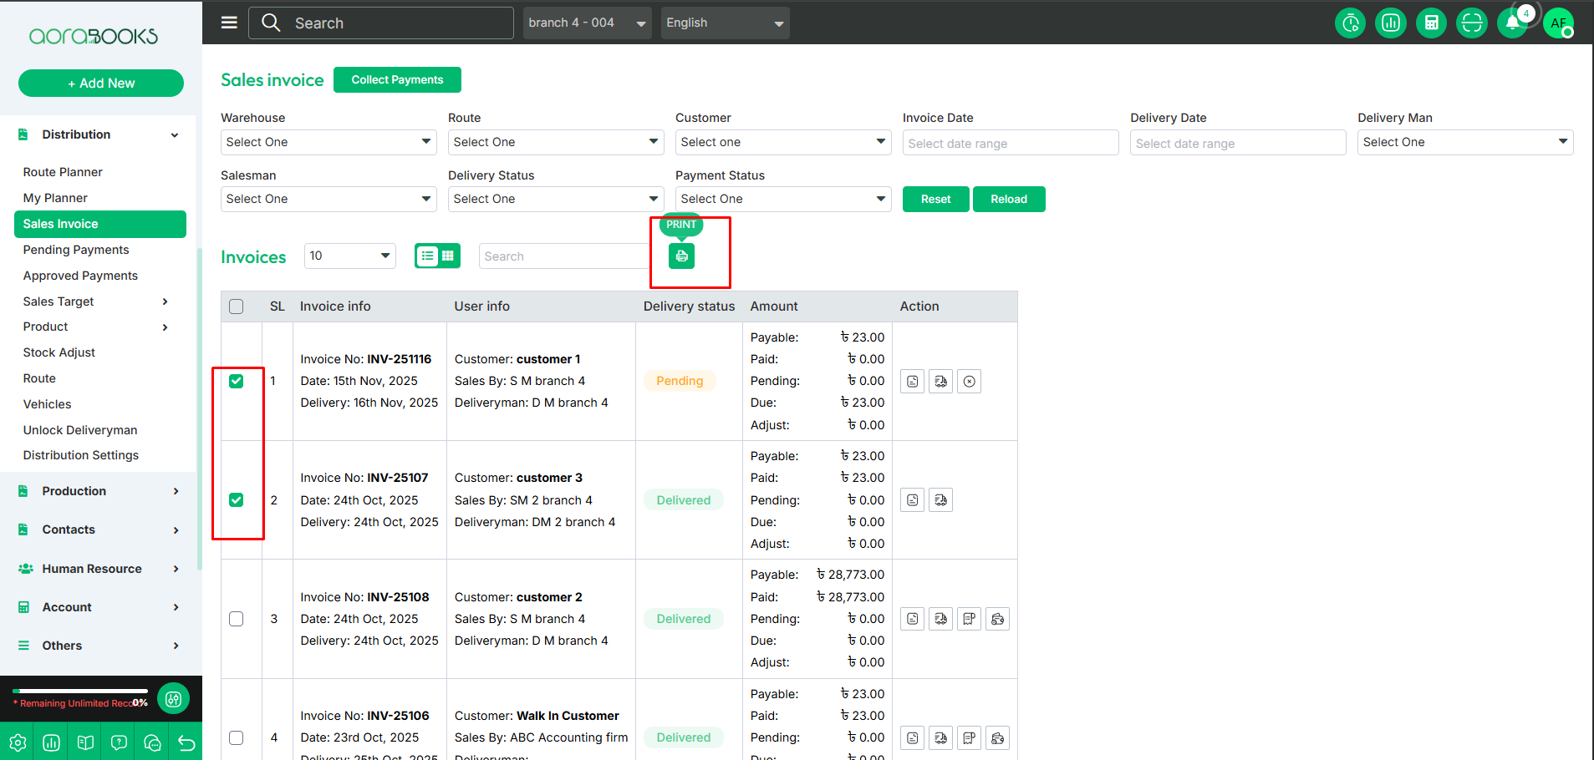Click the settings gear in bottom bar

point(18,742)
